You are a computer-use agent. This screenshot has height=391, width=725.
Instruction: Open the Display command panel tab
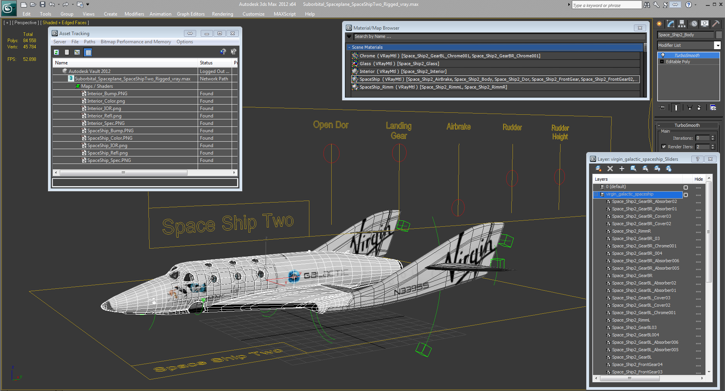tap(705, 24)
